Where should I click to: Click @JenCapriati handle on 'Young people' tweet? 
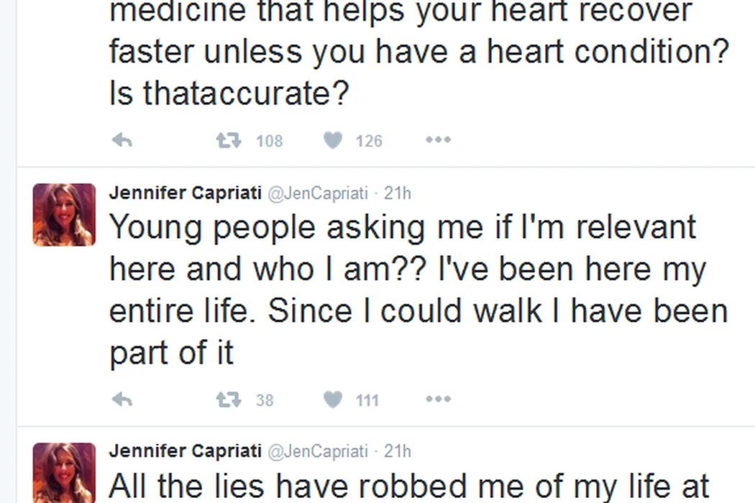[318, 193]
